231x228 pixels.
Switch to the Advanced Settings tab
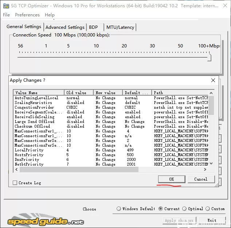65,27
